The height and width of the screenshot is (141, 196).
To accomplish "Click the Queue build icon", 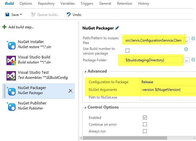I will pyautogui.click(x=33, y=14).
